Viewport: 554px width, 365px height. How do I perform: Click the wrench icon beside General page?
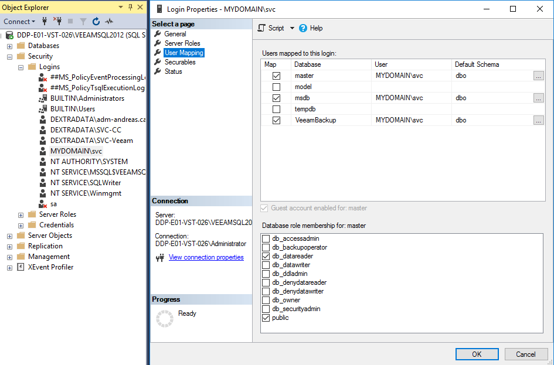pyautogui.click(x=158, y=34)
